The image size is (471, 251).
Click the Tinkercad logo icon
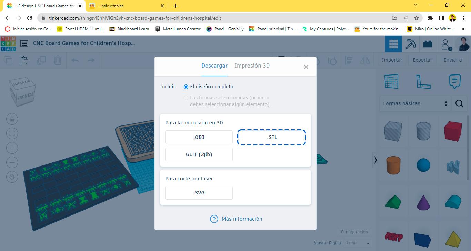[x=8, y=44]
